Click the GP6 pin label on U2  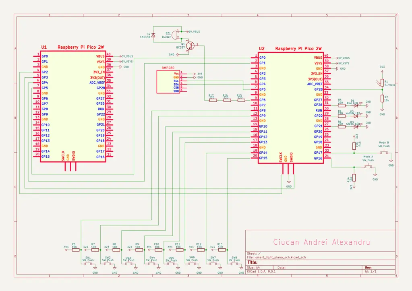click(262, 100)
